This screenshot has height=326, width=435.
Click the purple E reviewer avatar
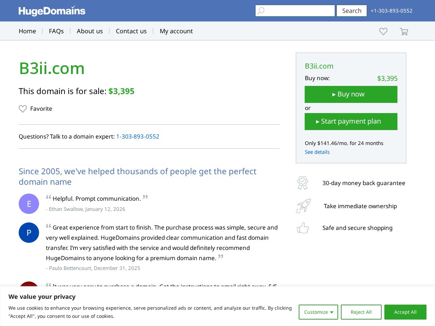pyautogui.click(x=29, y=204)
